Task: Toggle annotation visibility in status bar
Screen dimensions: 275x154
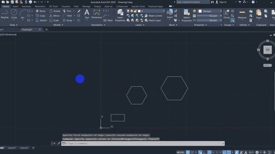Action: pos(237,152)
